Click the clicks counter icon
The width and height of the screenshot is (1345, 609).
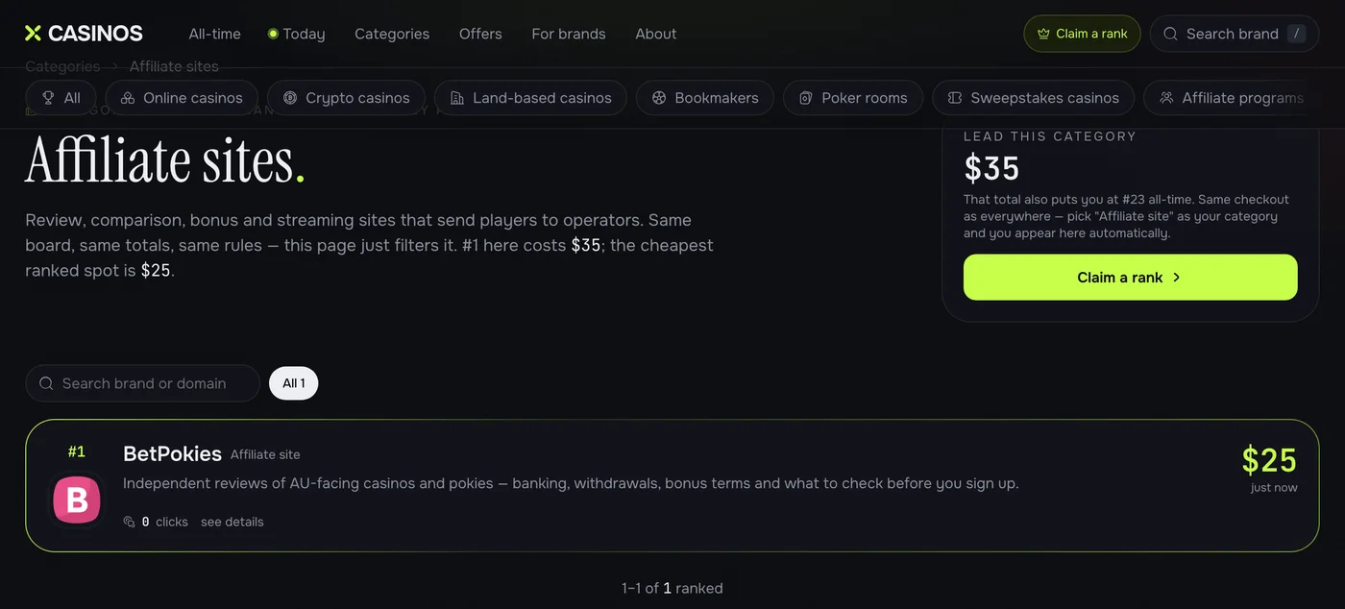click(x=130, y=522)
